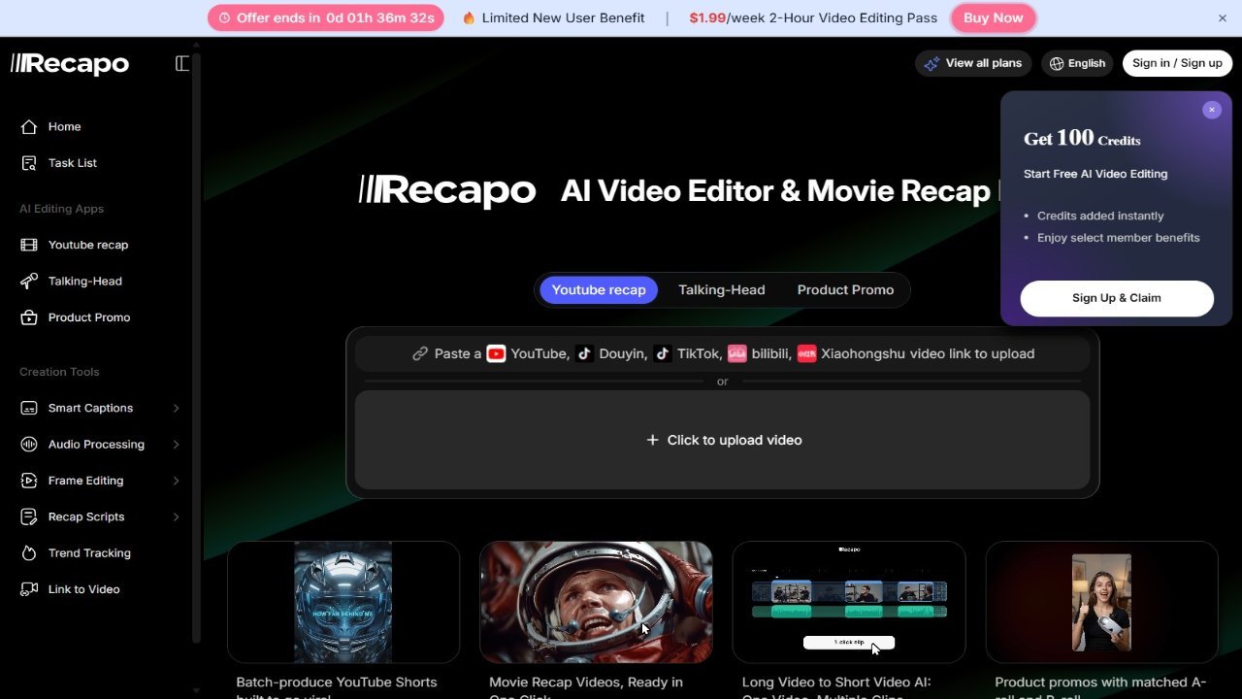The image size is (1242, 699).
Task: Click the globe language icon
Action: point(1057,63)
